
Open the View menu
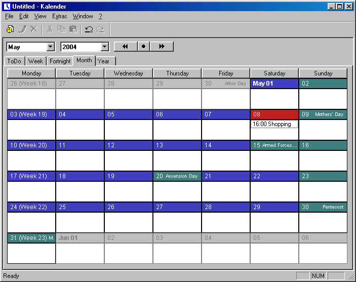coord(40,16)
